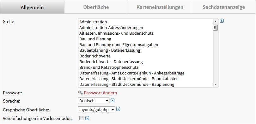
Task: Select the Allgemein tab
Action: (32, 7)
